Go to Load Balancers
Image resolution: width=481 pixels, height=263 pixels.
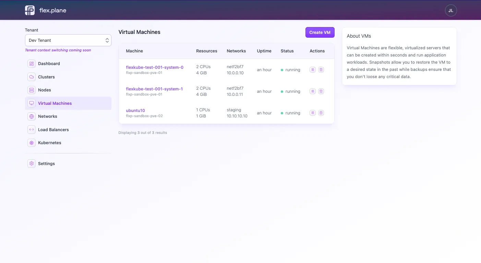[x=68, y=129]
